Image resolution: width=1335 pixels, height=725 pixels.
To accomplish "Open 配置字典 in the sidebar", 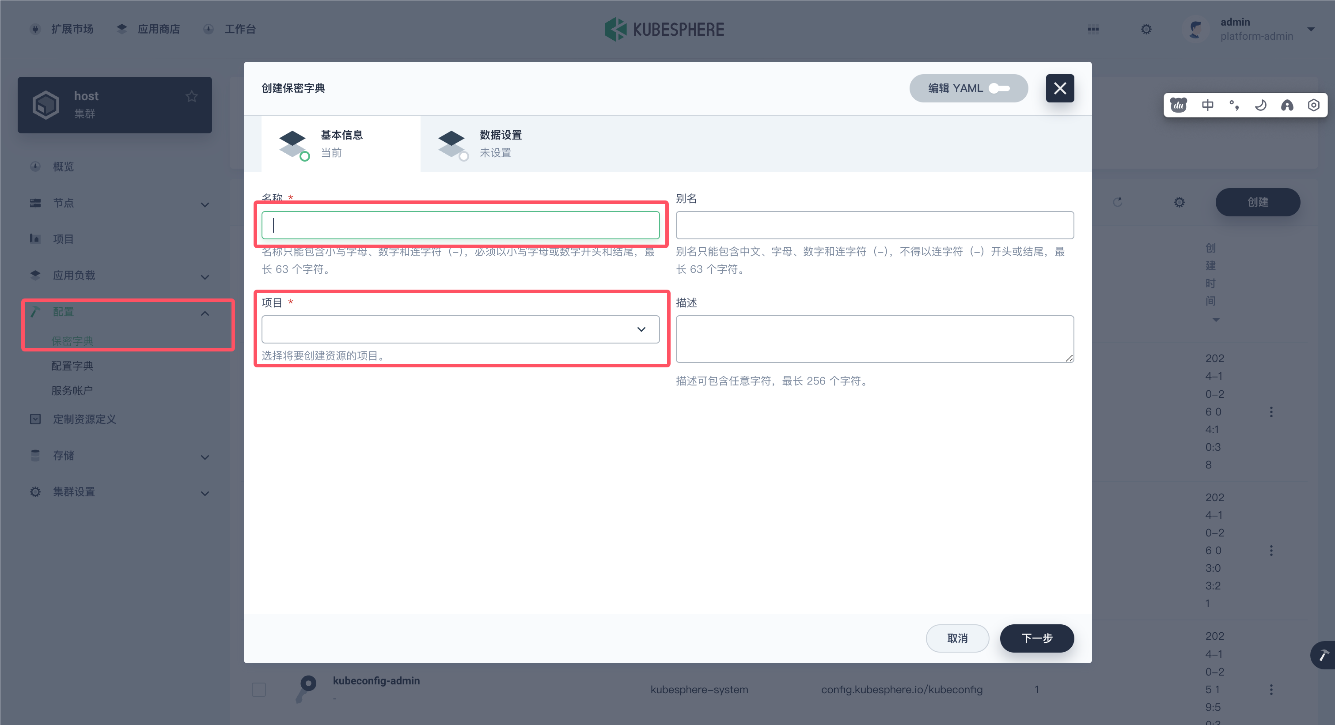I will tap(72, 366).
